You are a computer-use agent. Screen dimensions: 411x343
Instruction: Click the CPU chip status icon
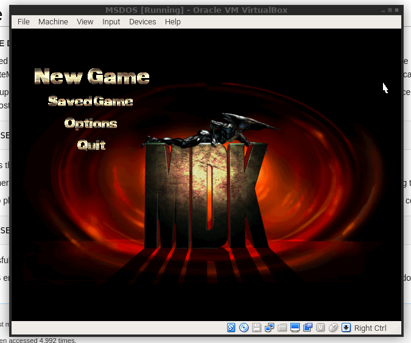320,328
